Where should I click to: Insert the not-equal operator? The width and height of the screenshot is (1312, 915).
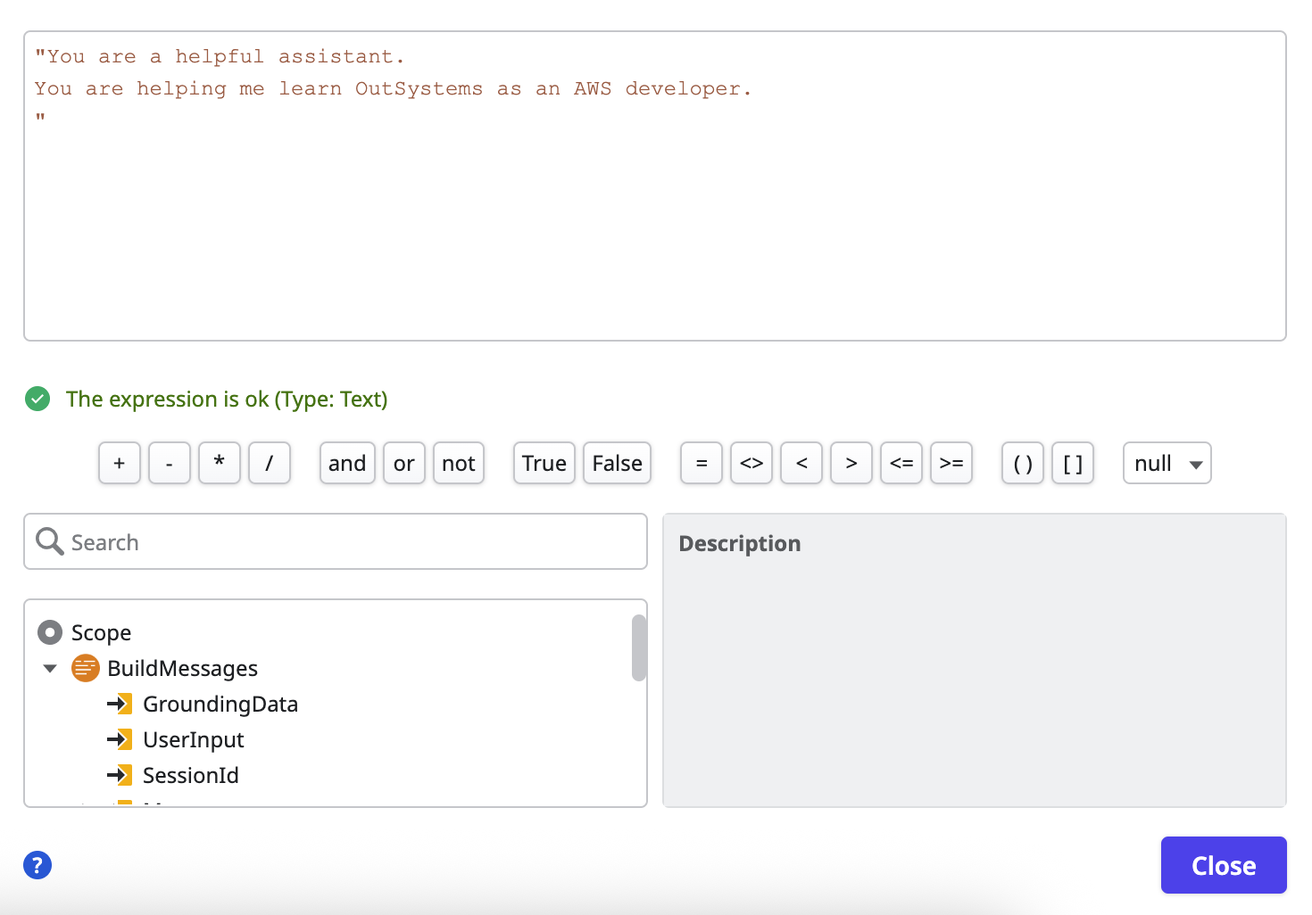[x=751, y=463]
